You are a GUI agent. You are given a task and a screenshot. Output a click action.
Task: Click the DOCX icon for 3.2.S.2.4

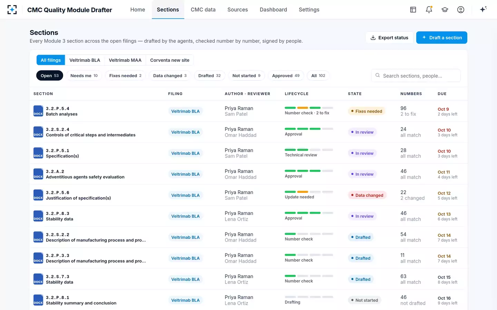pyautogui.click(x=38, y=132)
